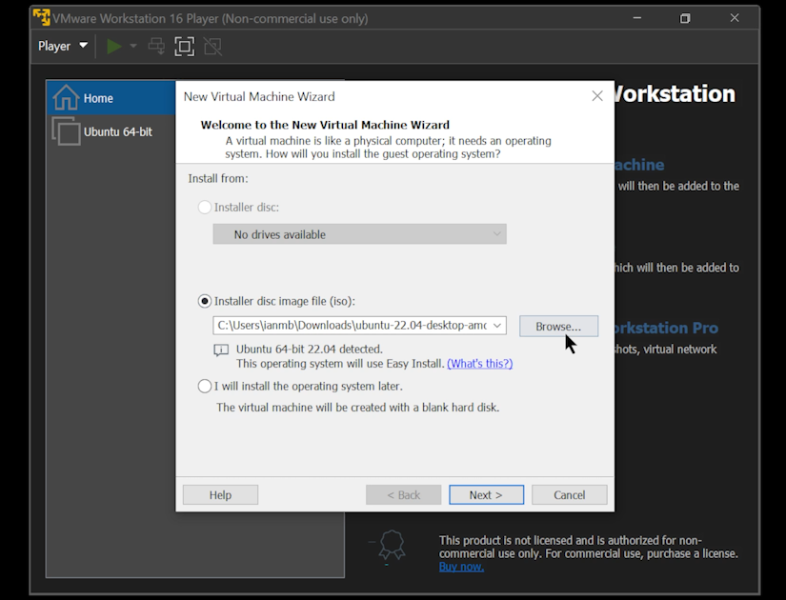Click the monitor icon beside Ubuntu detection message
The height and width of the screenshot is (600, 786).
click(x=220, y=350)
